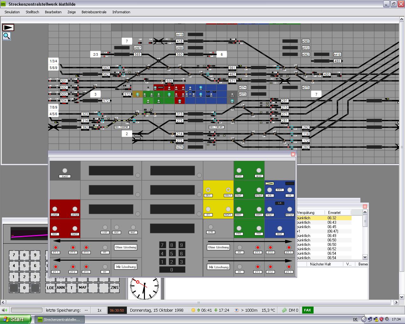405x324 pixels.
Task: Open the Stelltisch menu
Action: click(x=32, y=12)
